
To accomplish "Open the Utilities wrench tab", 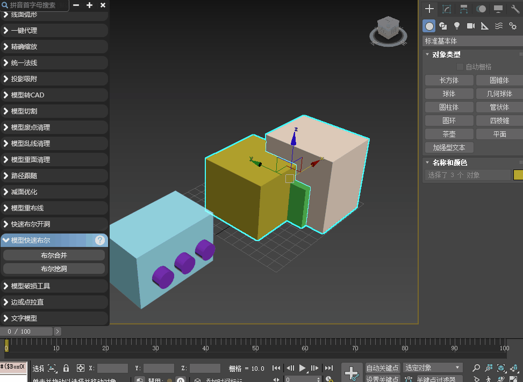I will pyautogui.click(x=515, y=9).
